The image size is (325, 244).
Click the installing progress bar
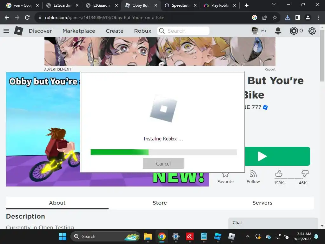tap(163, 152)
